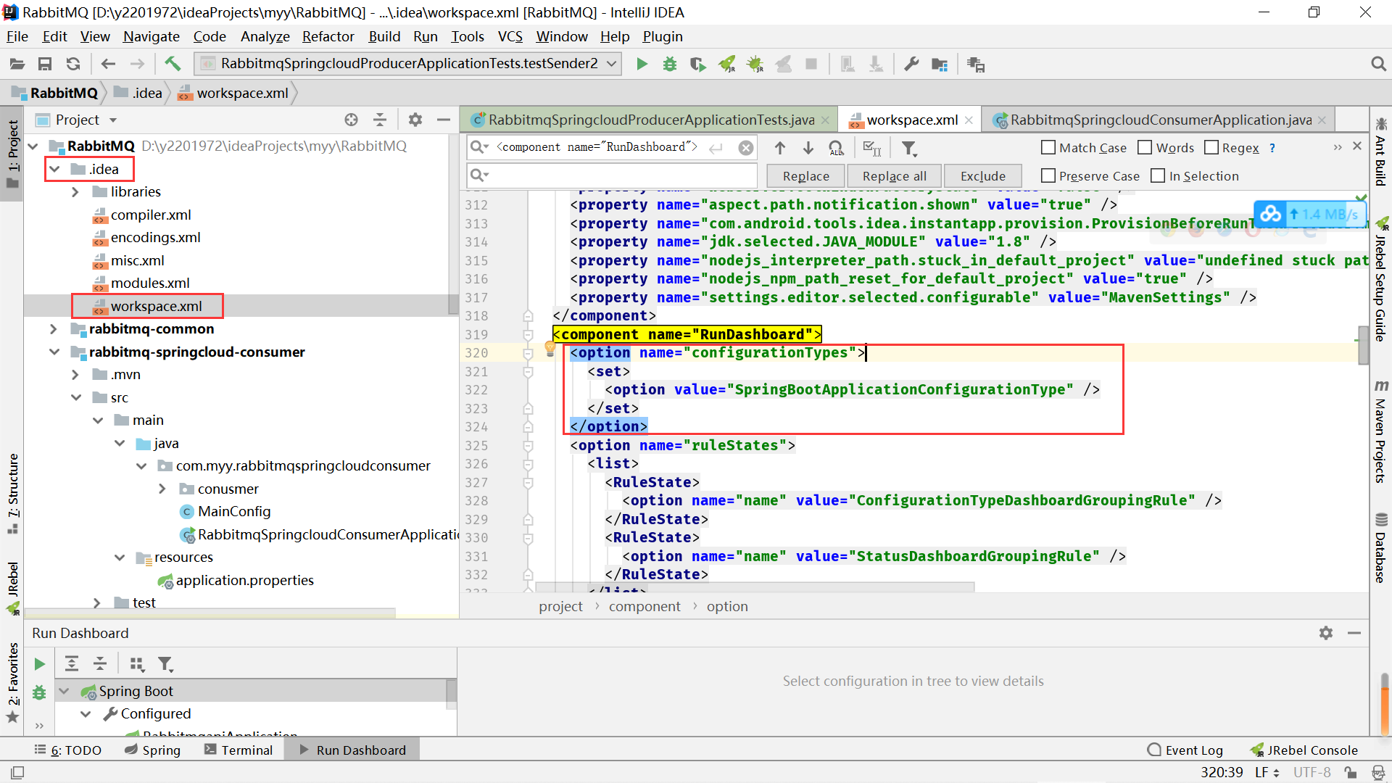
Task: Run the selected configuration with green play icon
Action: pyautogui.click(x=642, y=64)
